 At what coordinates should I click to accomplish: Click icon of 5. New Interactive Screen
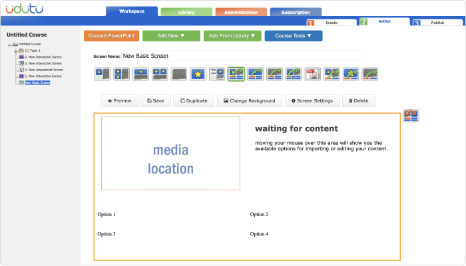tap(21, 76)
